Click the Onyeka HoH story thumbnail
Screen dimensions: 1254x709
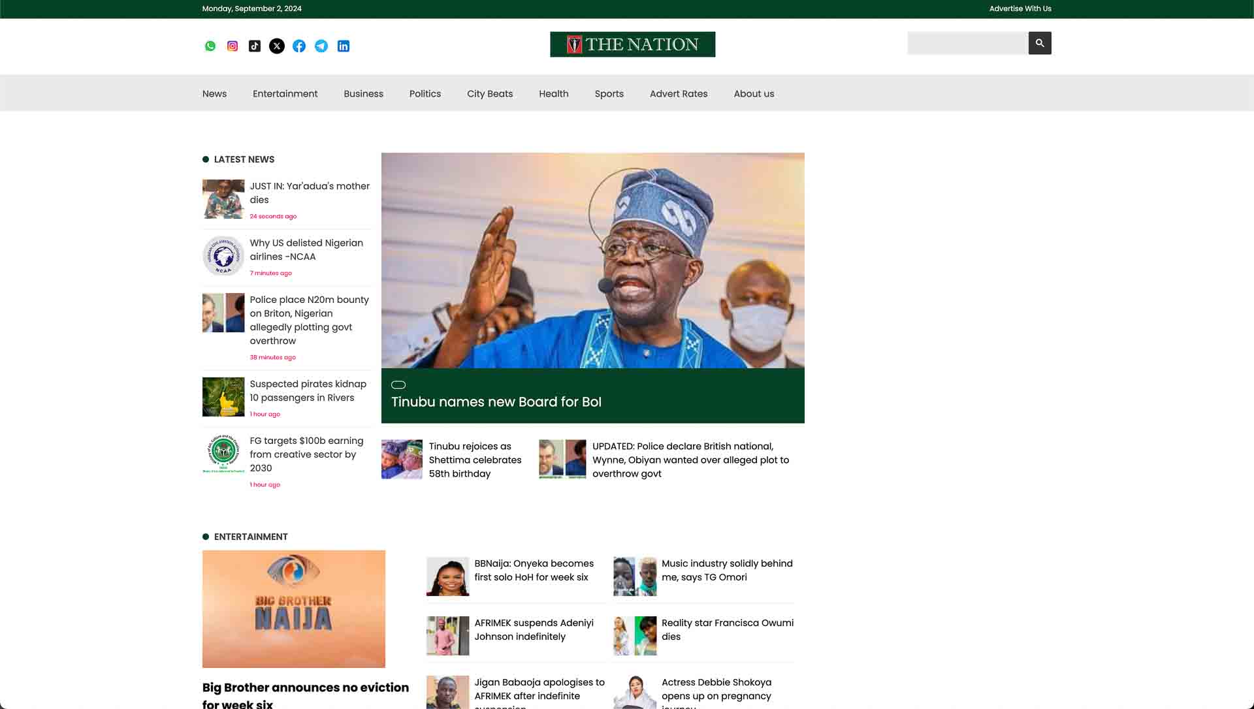coord(447,576)
